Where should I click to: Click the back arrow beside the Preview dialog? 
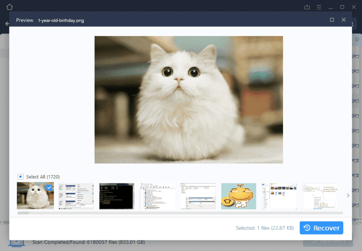click(x=7, y=24)
